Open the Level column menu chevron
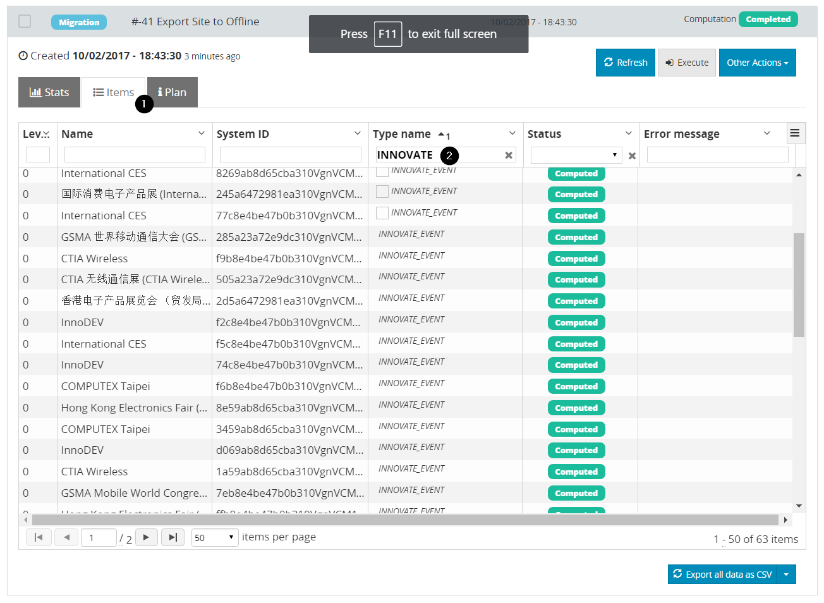The image size is (824, 603). pyautogui.click(x=46, y=134)
